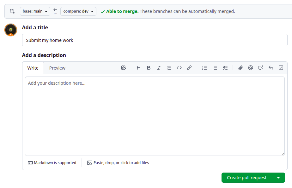Open the compare: dev branch dropdown
This screenshot has height=188, width=292.
[x=79, y=11]
